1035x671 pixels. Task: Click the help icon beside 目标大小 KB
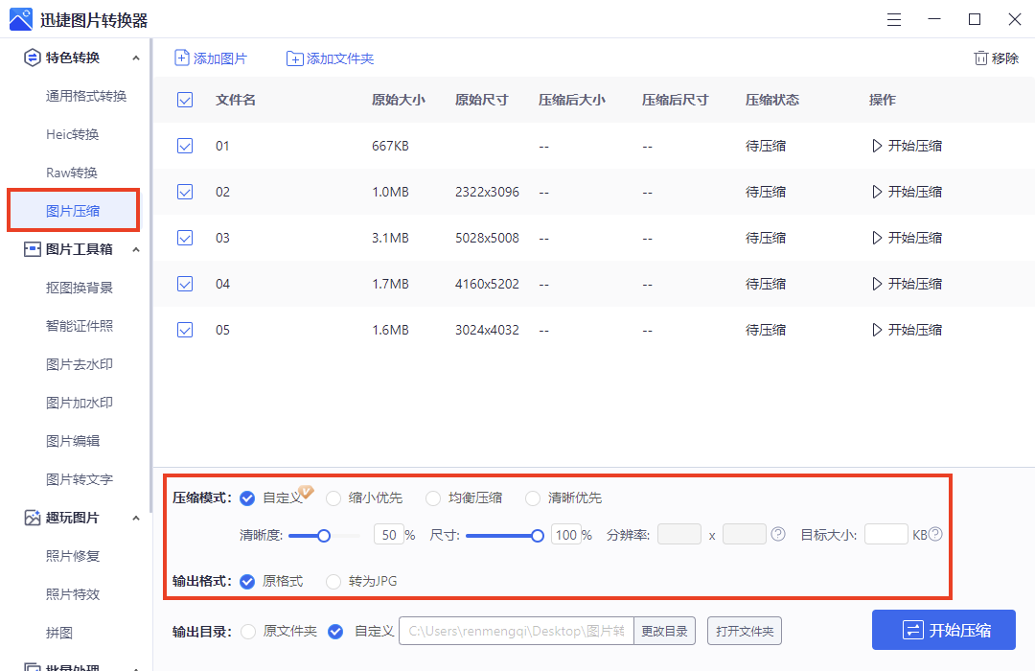[x=935, y=534]
